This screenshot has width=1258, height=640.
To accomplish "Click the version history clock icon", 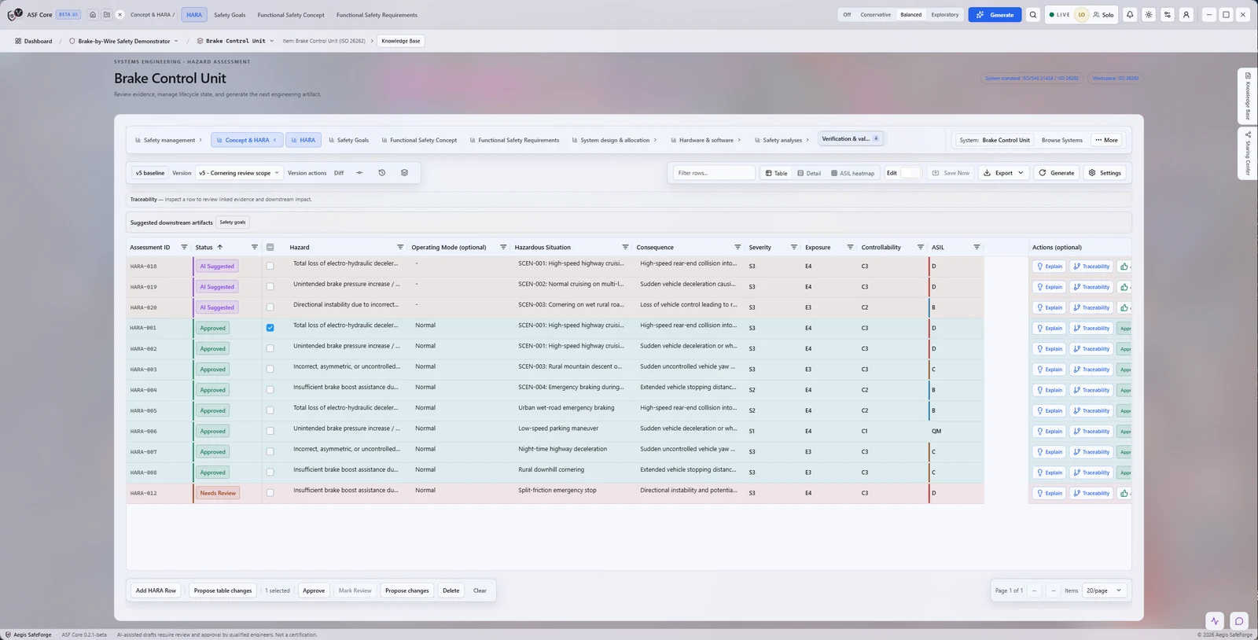I will tap(382, 173).
